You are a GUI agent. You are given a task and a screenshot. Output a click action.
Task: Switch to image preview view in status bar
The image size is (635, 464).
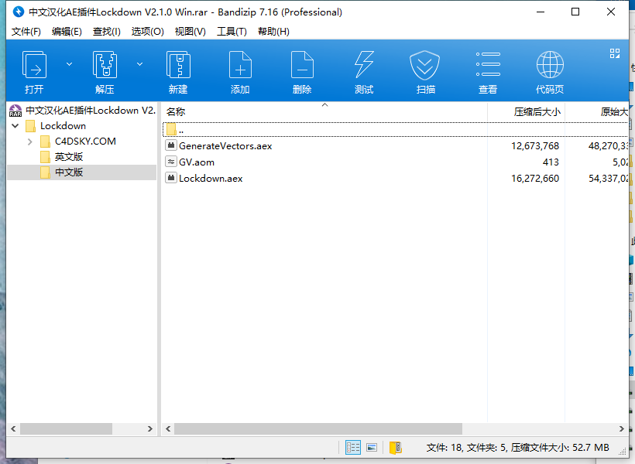pyautogui.click(x=372, y=447)
